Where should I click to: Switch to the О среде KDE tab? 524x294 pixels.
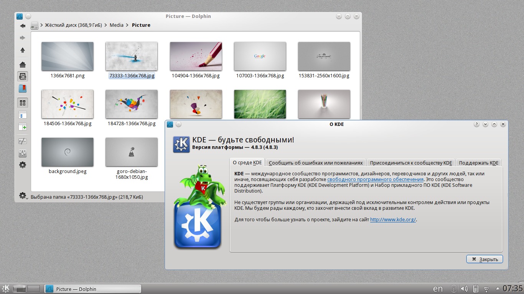[x=247, y=163]
